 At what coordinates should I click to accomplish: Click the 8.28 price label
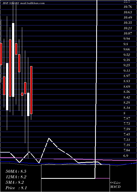pos(127,103)
